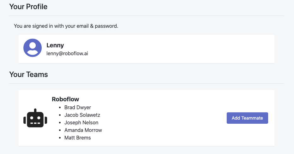Pick Matt Brems from the teammates
294x154 pixels.
77,138
